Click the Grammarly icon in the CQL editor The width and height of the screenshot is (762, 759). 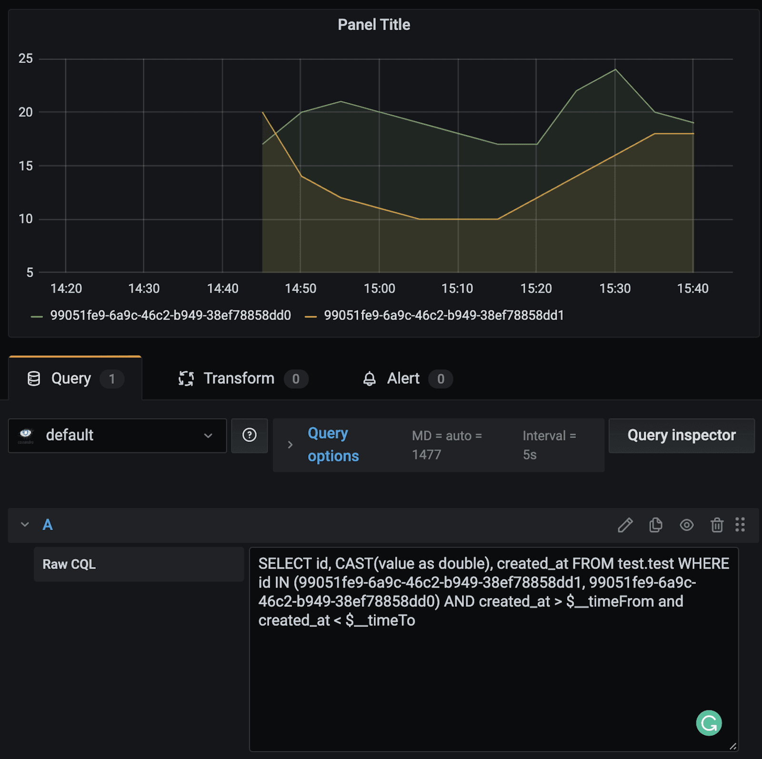(709, 723)
